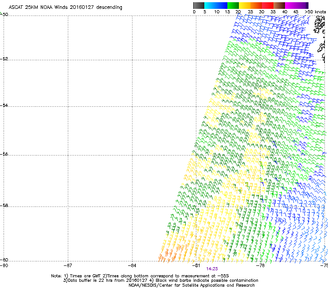The width and height of the screenshot is (328, 288).
Task: Click the title text 'ASCAT 25KM NOAA Winds 20160127 descending'
Action: click(x=65, y=8)
